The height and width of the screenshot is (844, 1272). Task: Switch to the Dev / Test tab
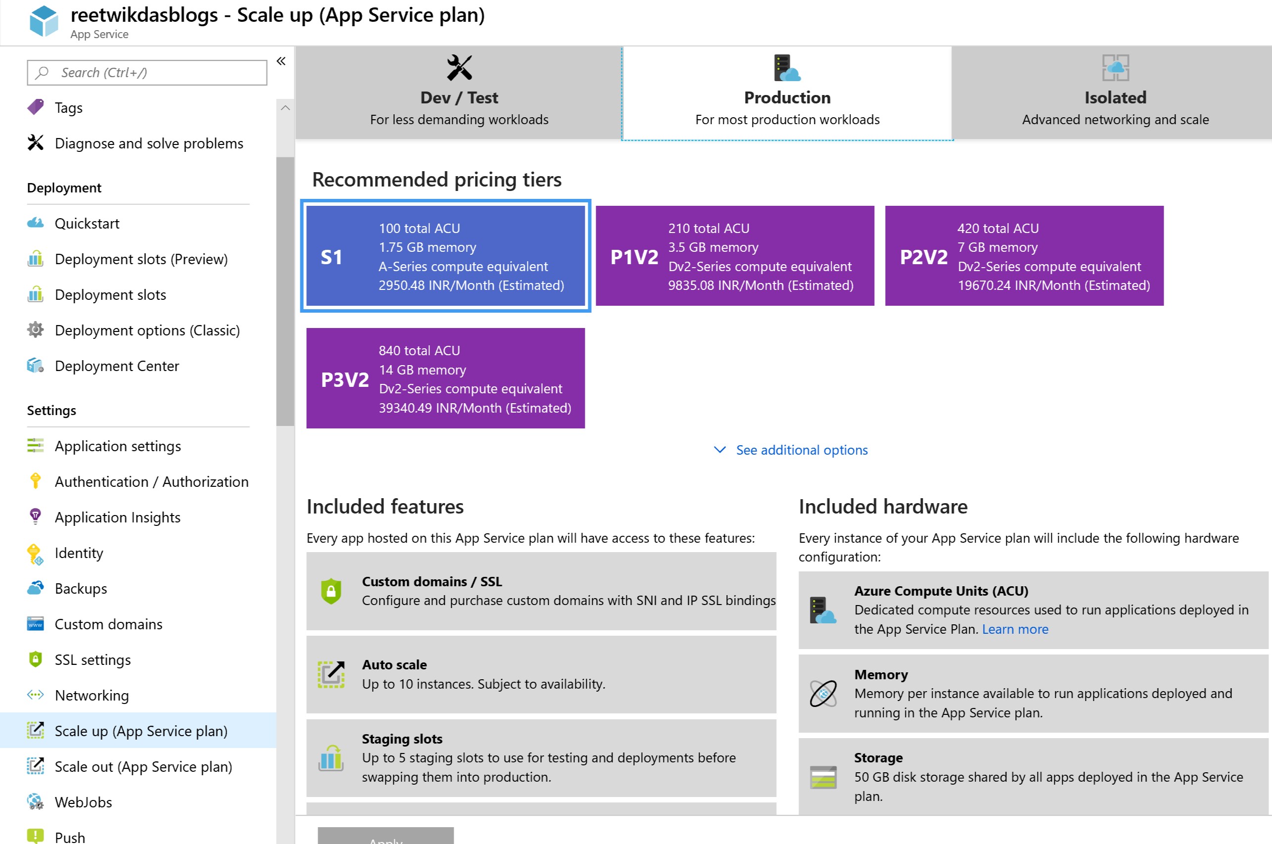point(459,93)
